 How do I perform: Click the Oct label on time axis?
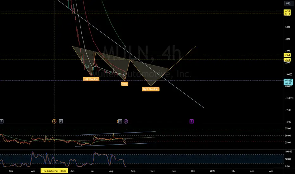click(x=153, y=171)
